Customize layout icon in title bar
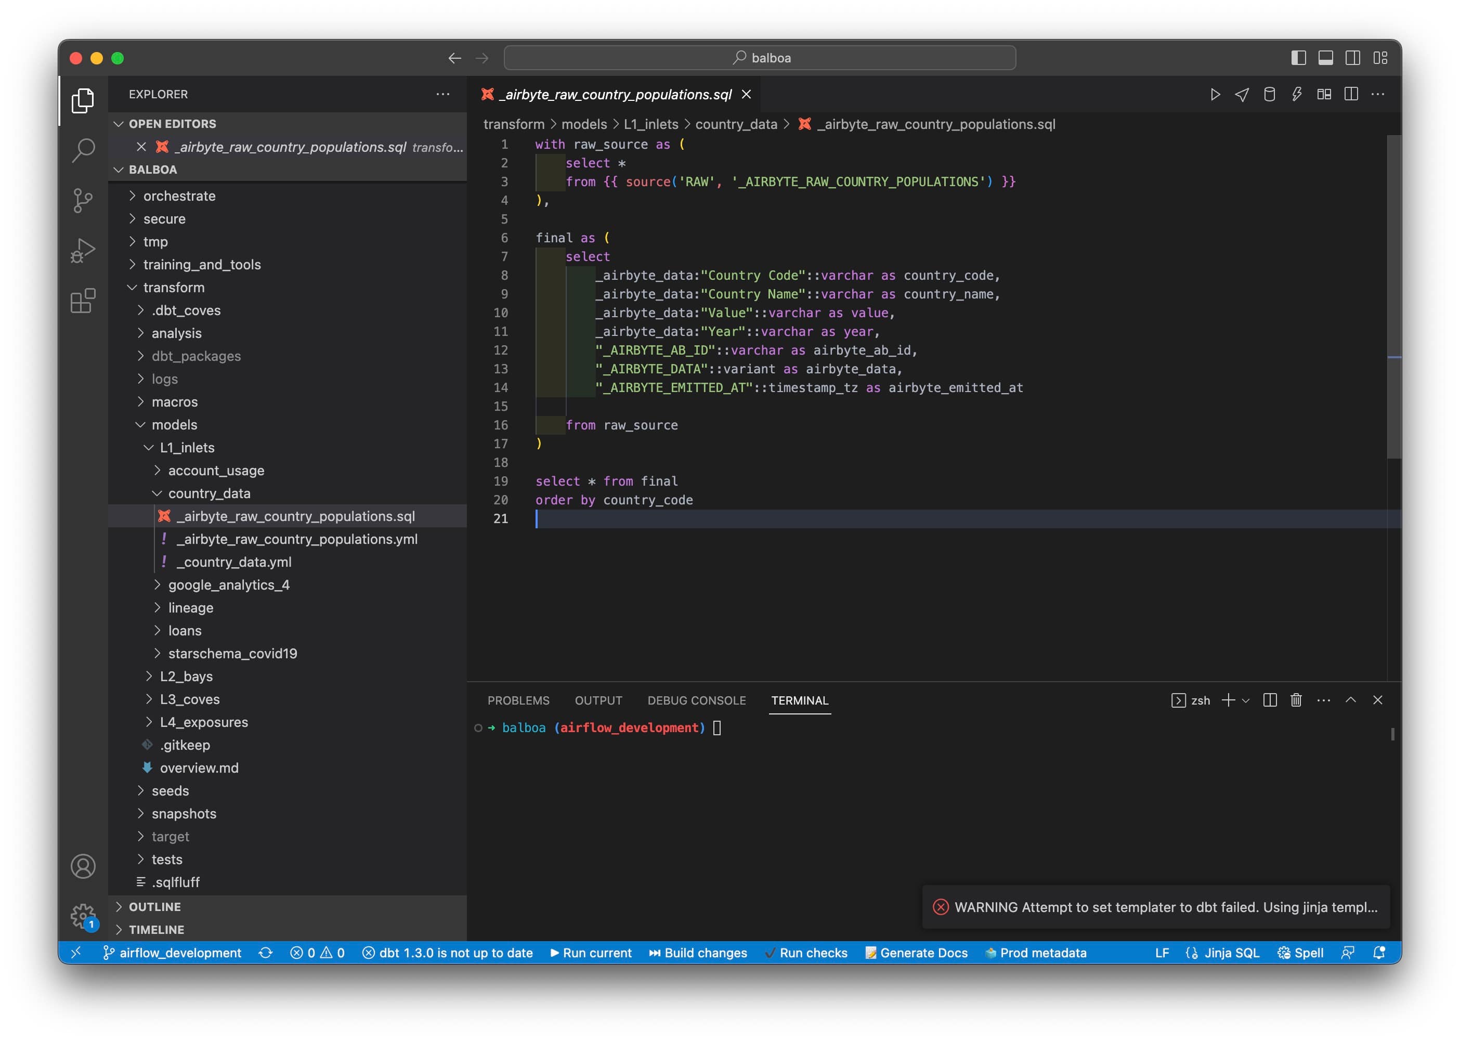This screenshot has width=1460, height=1041. (x=1380, y=58)
